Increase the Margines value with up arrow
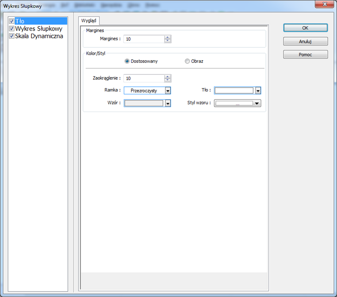The height and width of the screenshot is (297, 337). [168, 37]
